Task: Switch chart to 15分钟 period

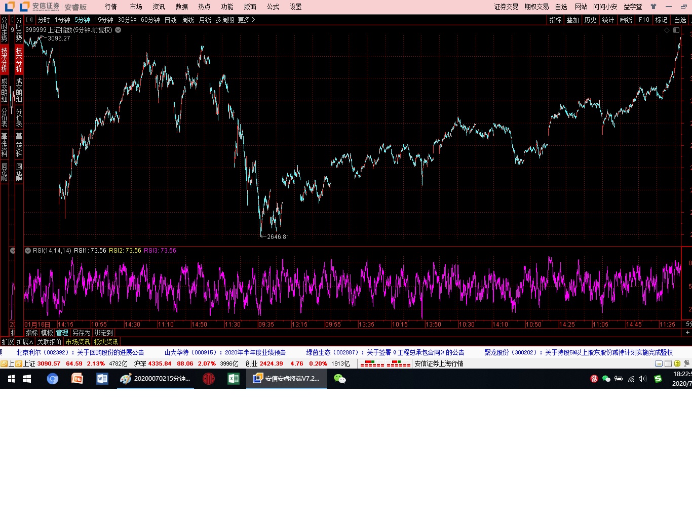Action: pyautogui.click(x=104, y=20)
